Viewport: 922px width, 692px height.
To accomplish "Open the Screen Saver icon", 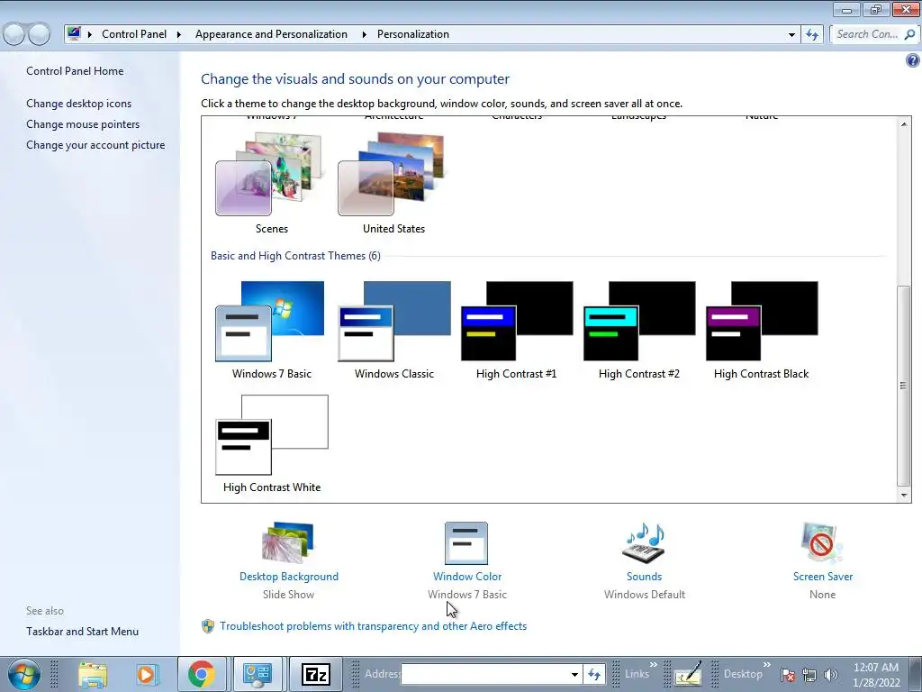I will pos(821,542).
